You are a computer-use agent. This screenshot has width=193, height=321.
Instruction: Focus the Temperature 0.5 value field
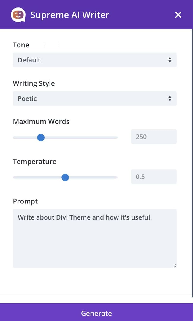click(x=154, y=177)
